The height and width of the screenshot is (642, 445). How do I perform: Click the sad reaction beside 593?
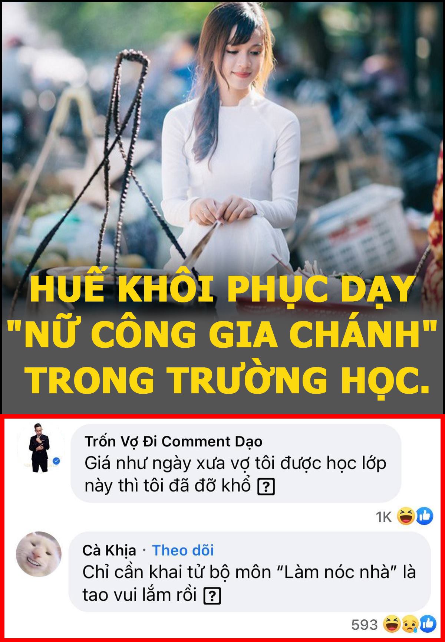point(409,625)
